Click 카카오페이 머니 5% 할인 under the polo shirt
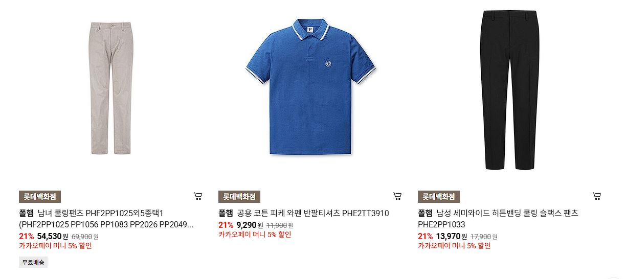 (255, 235)
